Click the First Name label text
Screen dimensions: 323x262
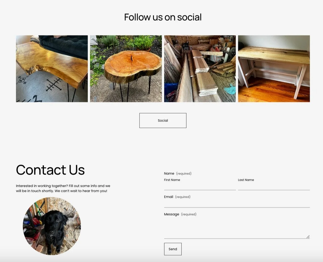[x=172, y=180]
